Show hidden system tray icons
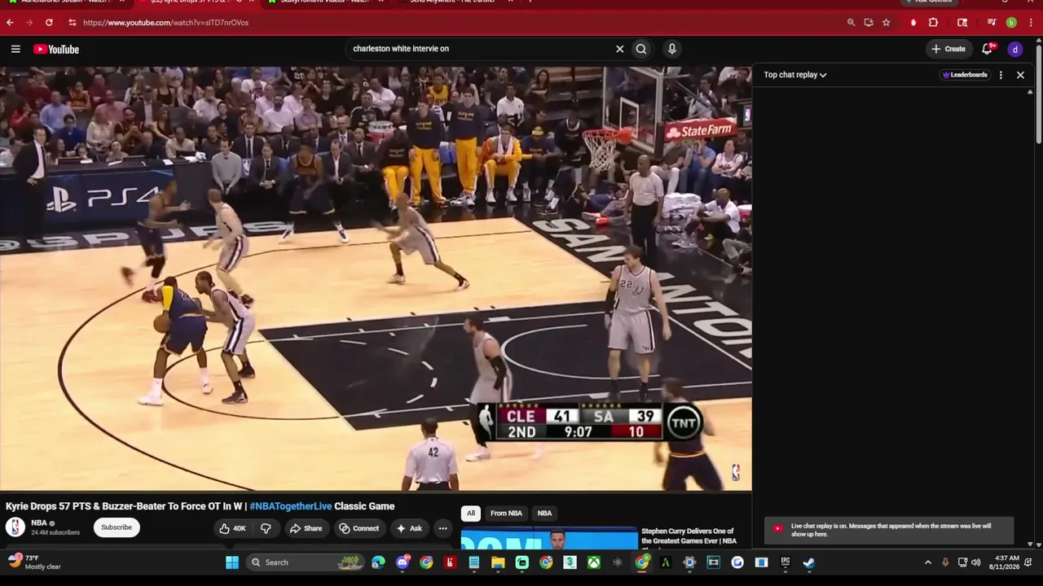 [x=927, y=562]
